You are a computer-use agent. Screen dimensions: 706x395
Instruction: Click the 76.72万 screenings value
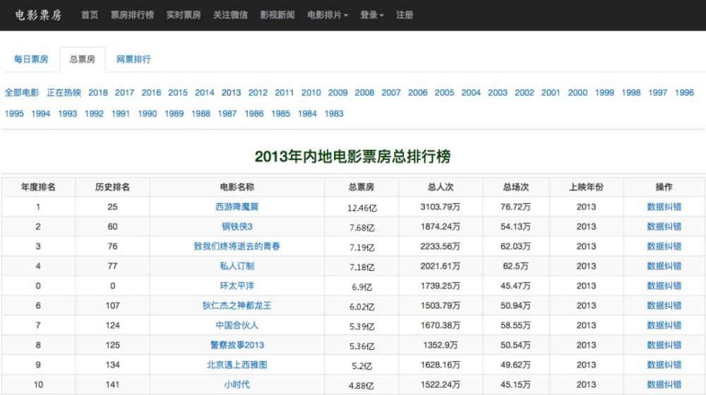point(515,207)
